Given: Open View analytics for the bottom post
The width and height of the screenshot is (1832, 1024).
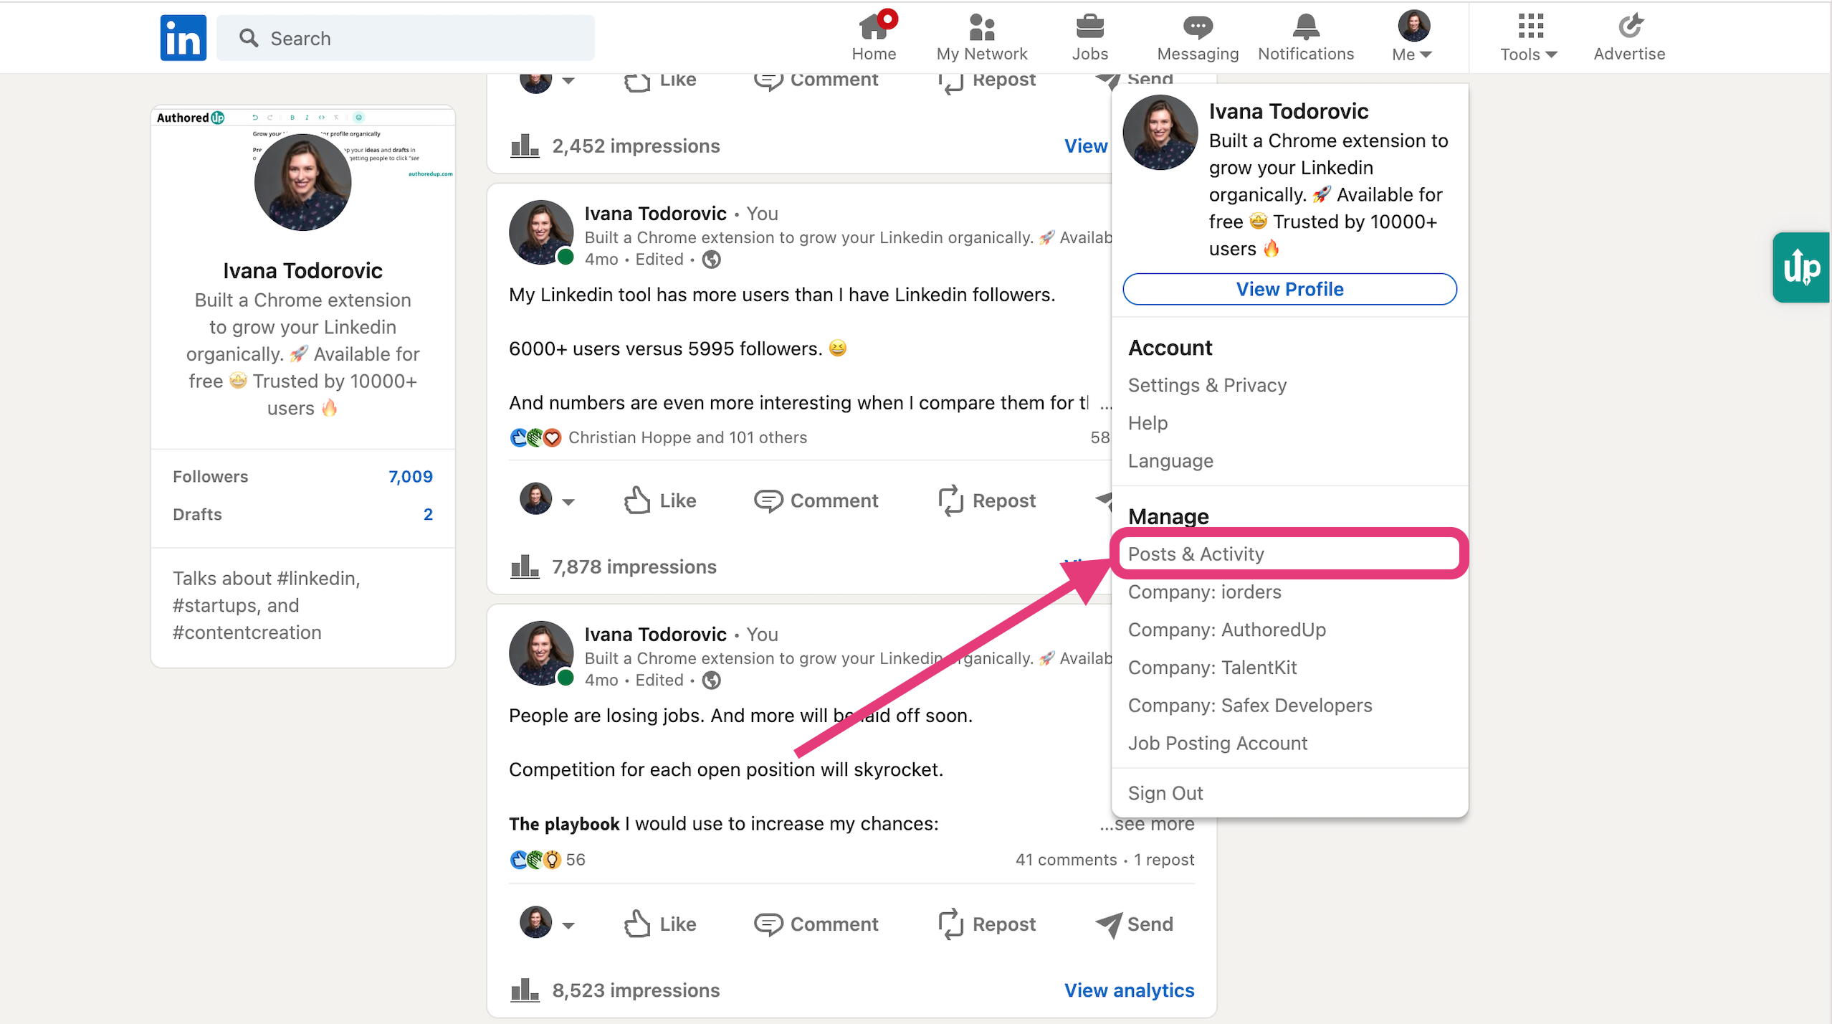Looking at the screenshot, I should tap(1128, 990).
